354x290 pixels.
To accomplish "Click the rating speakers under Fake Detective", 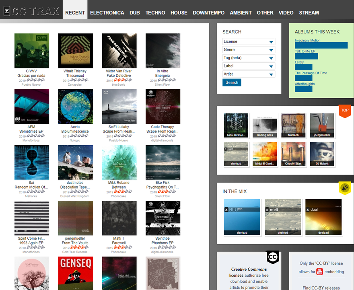I will (123, 80).
